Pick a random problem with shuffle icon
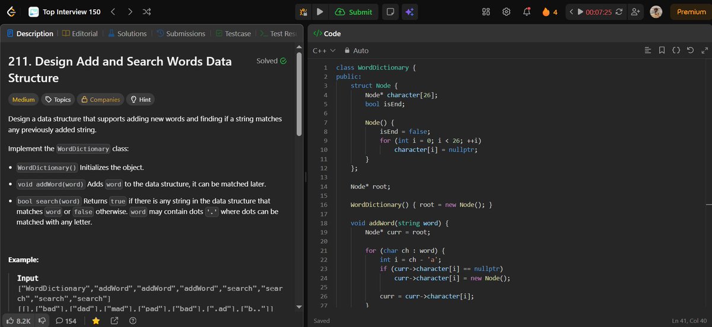712x327 pixels. click(147, 12)
